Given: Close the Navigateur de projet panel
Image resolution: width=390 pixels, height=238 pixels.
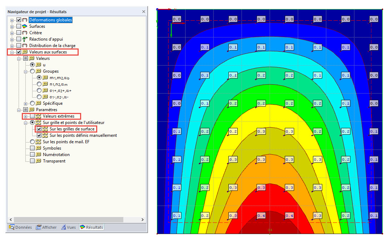Looking at the screenshot, I should [x=143, y=12].
